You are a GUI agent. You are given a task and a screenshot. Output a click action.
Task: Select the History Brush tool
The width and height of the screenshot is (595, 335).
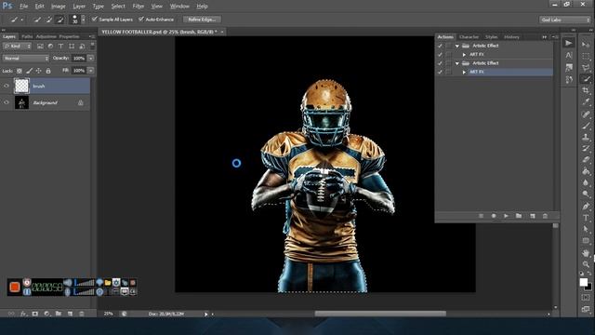[586, 148]
